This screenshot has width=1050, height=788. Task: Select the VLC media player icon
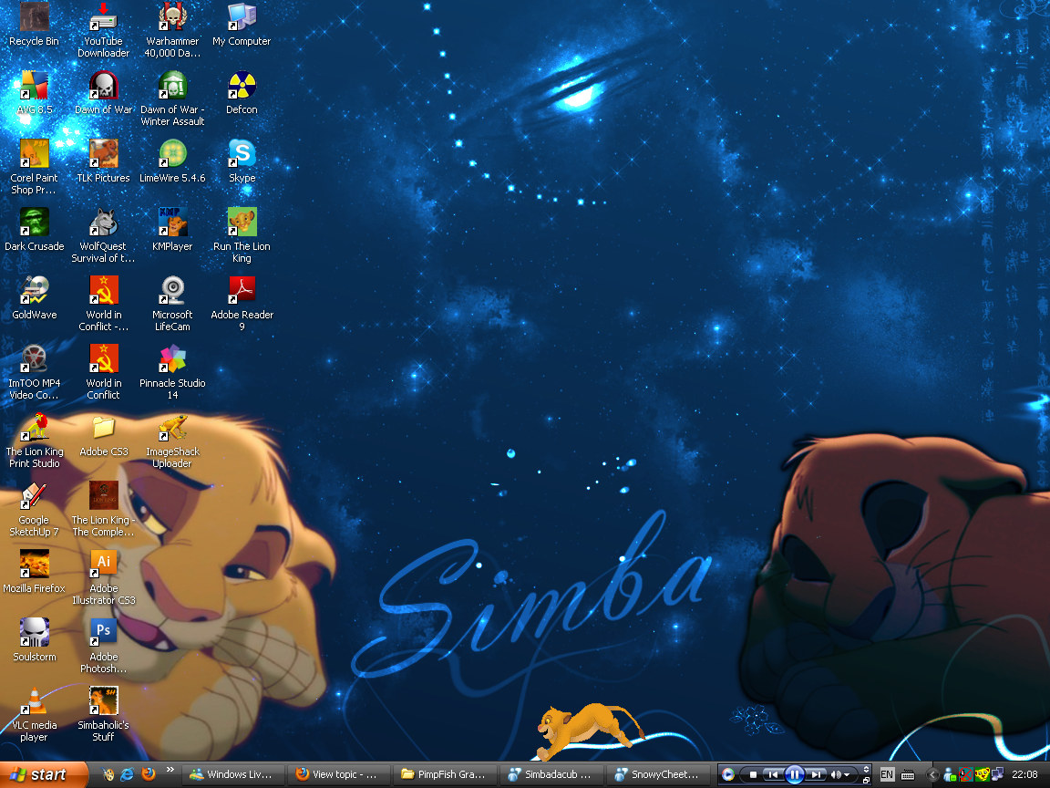point(34,702)
